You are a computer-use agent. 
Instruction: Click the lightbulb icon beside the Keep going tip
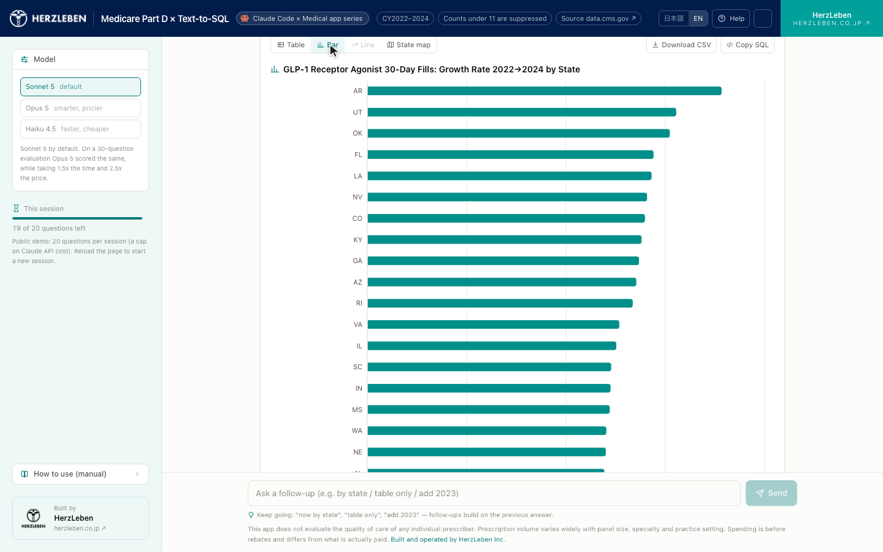tap(251, 515)
